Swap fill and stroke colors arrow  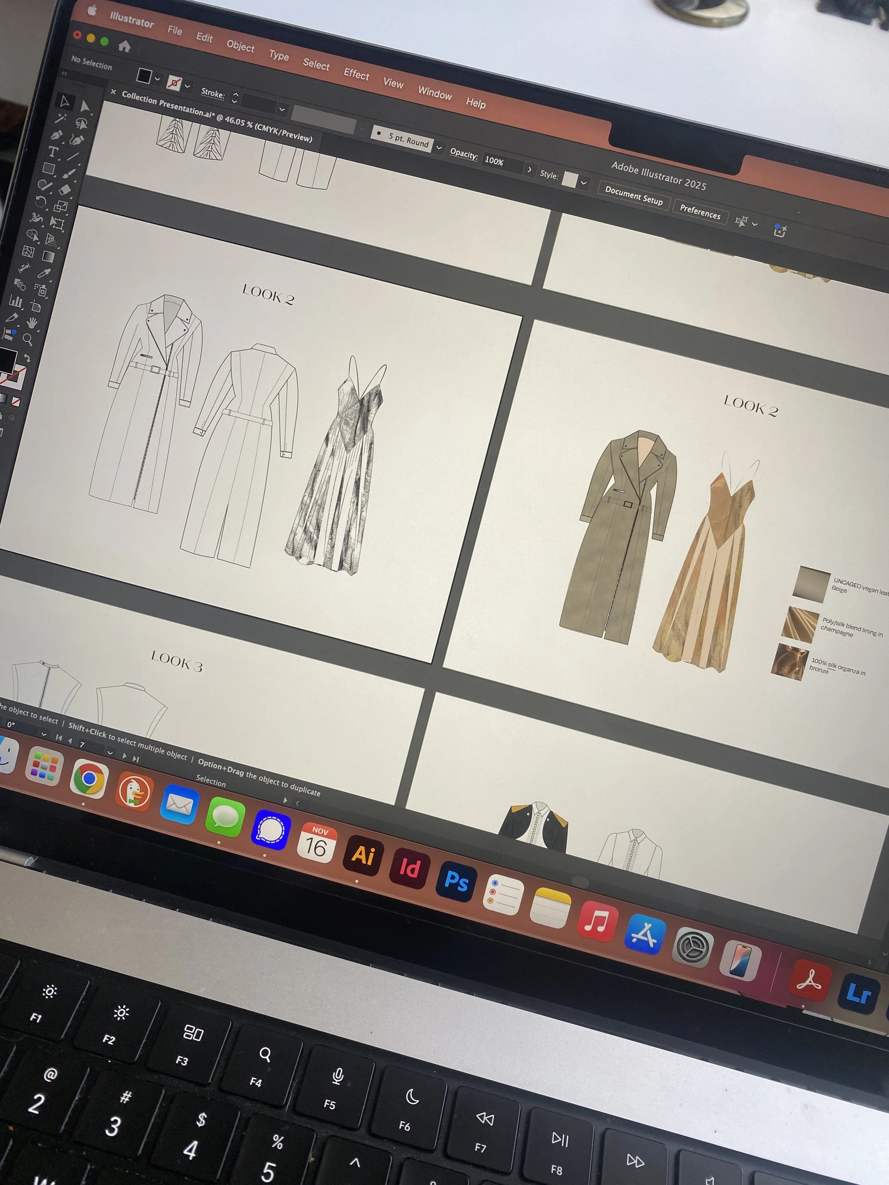tap(27, 358)
